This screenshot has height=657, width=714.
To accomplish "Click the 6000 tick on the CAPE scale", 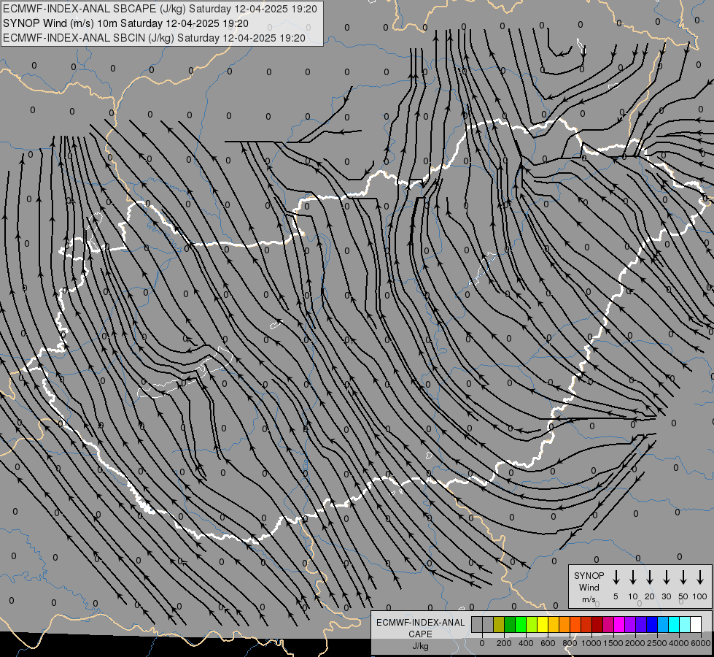I will (701, 643).
